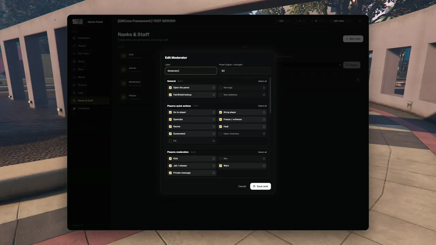Click the info icon next to Heal
Image resolution: width=436 pixels, height=245 pixels.
[264, 127]
